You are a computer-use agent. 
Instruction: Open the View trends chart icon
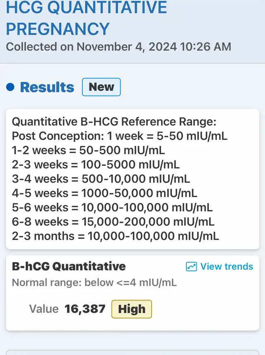coord(191,267)
